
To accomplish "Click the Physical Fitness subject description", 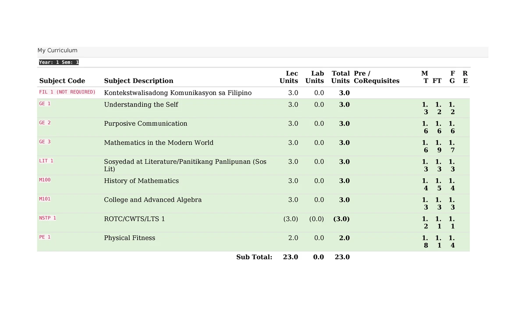I will 130,238.
